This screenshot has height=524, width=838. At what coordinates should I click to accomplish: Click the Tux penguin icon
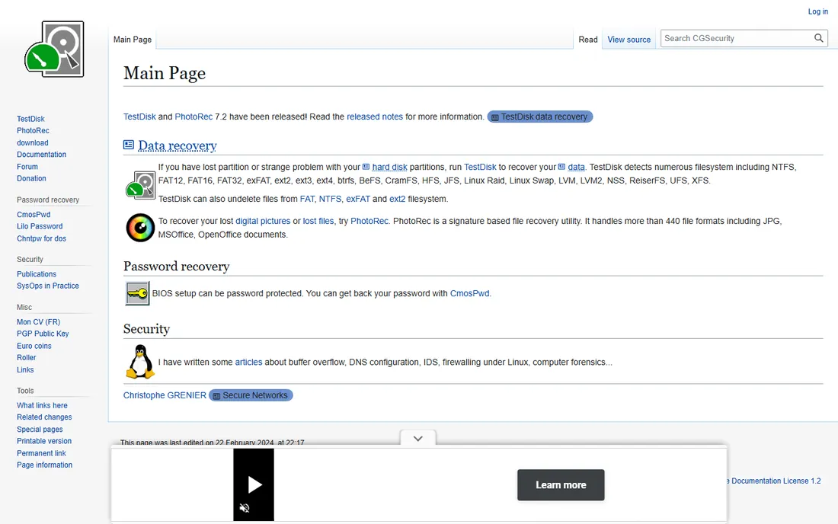pos(140,362)
